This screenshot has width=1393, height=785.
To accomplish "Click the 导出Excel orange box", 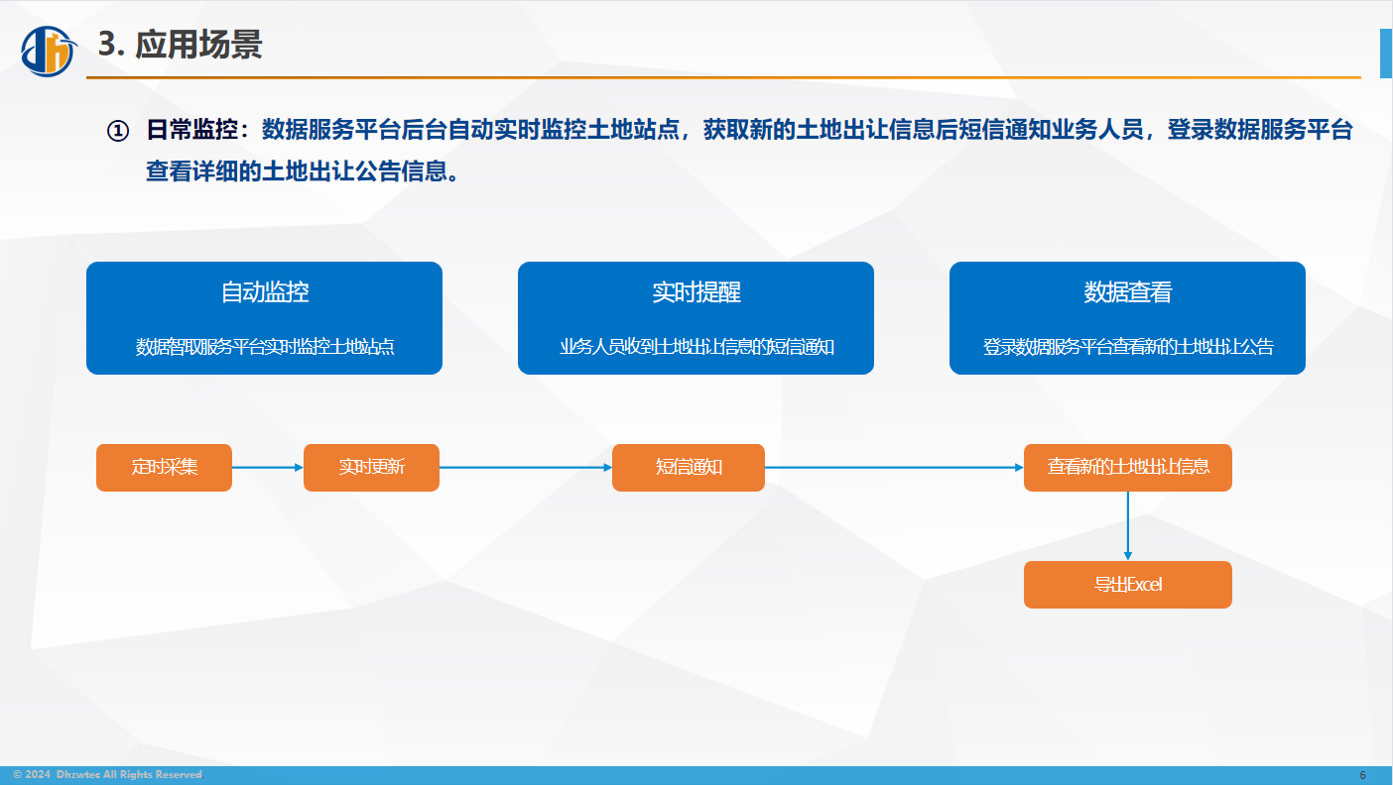I will [x=1128, y=585].
